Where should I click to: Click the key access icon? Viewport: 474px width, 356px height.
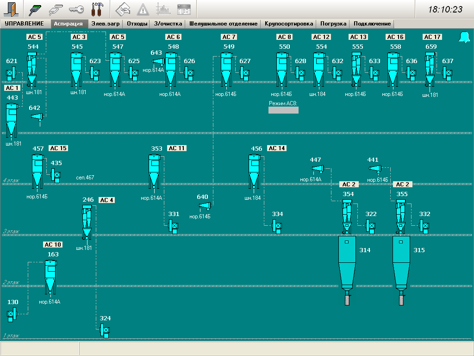click(76, 9)
